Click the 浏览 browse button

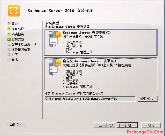pyautogui.click(x=147, y=99)
